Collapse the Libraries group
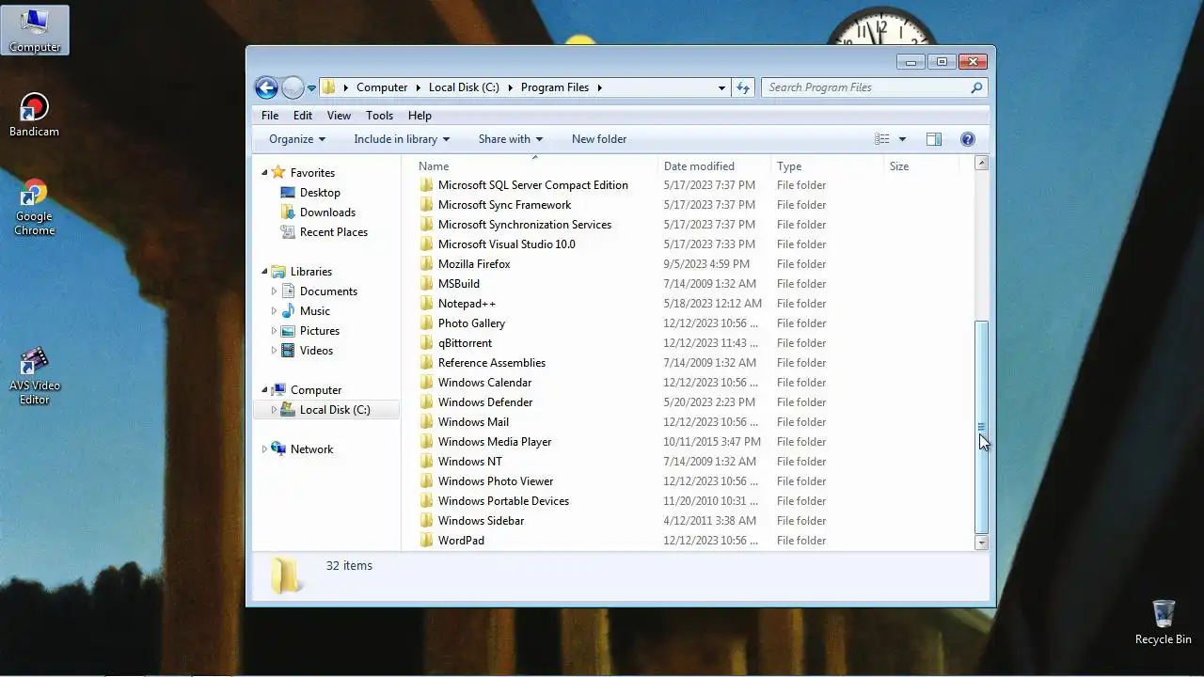 pyautogui.click(x=264, y=272)
